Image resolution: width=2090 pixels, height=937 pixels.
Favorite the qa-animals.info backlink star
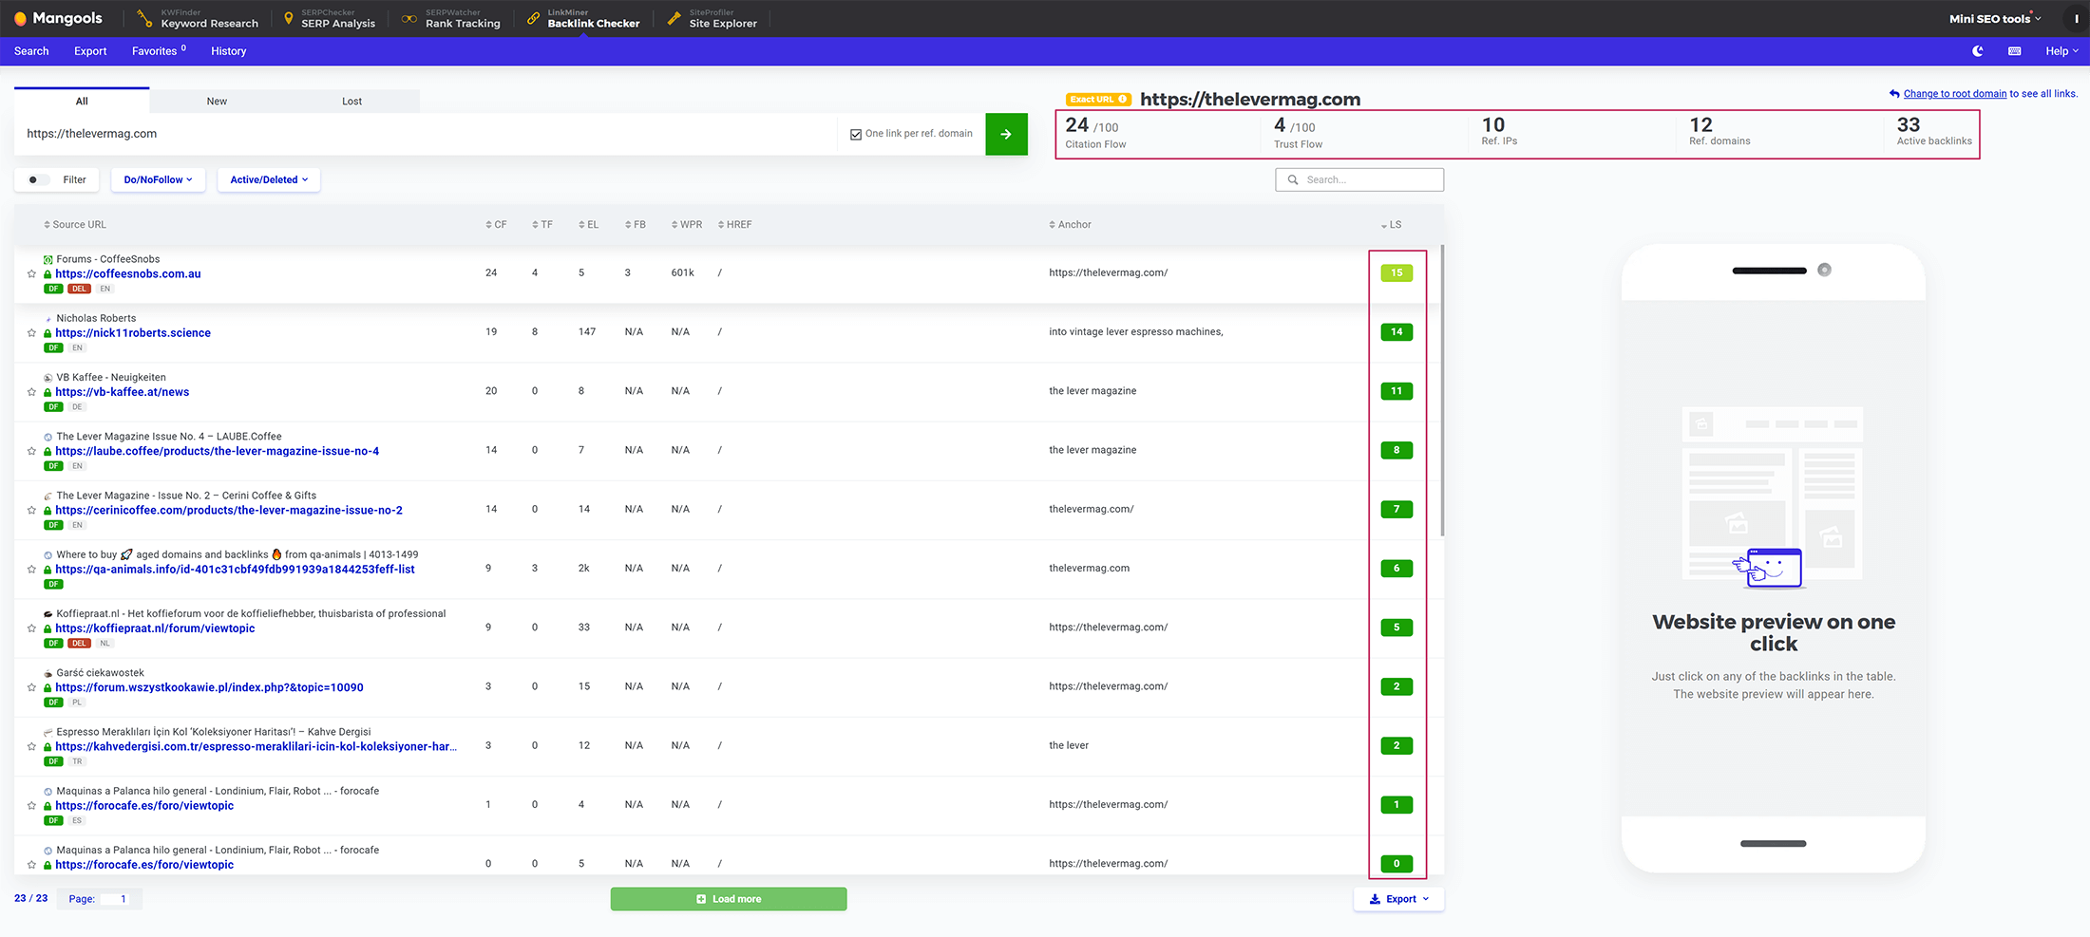point(31,570)
